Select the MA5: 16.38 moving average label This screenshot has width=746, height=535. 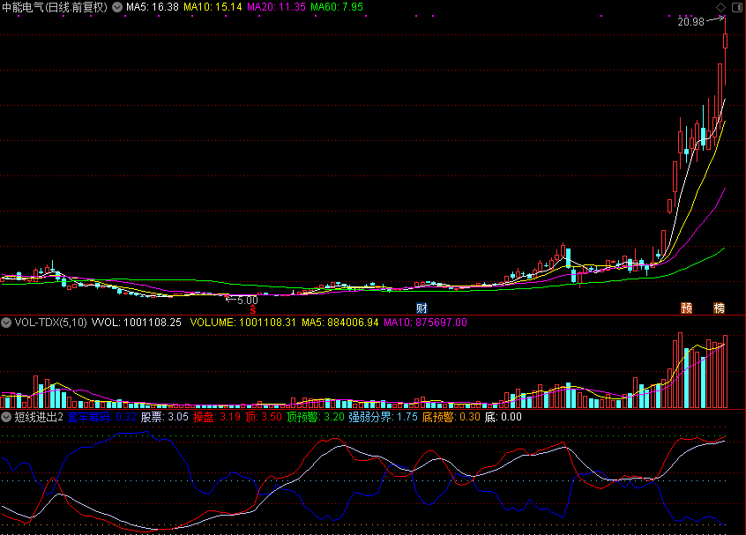(153, 7)
